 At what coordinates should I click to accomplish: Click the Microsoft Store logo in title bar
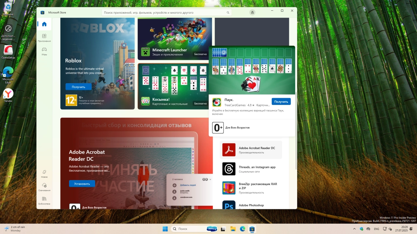42,13
